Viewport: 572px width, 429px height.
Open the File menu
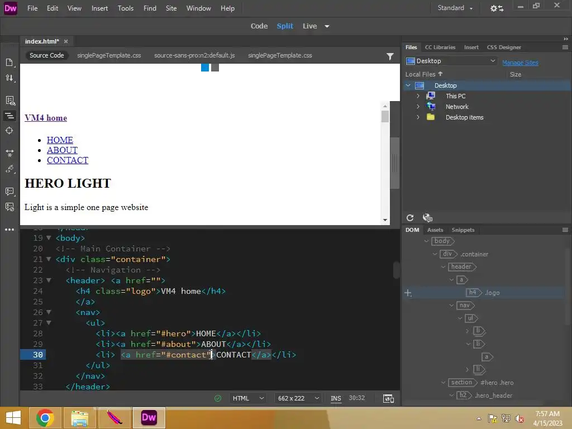32,8
